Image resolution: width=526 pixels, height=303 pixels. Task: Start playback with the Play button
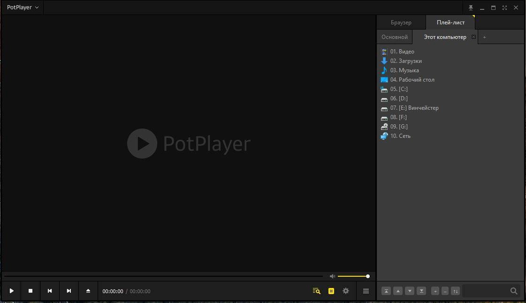click(11, 291)
